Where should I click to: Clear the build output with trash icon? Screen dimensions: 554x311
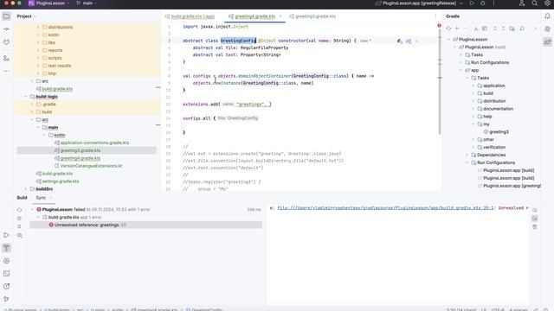point(535,226)
